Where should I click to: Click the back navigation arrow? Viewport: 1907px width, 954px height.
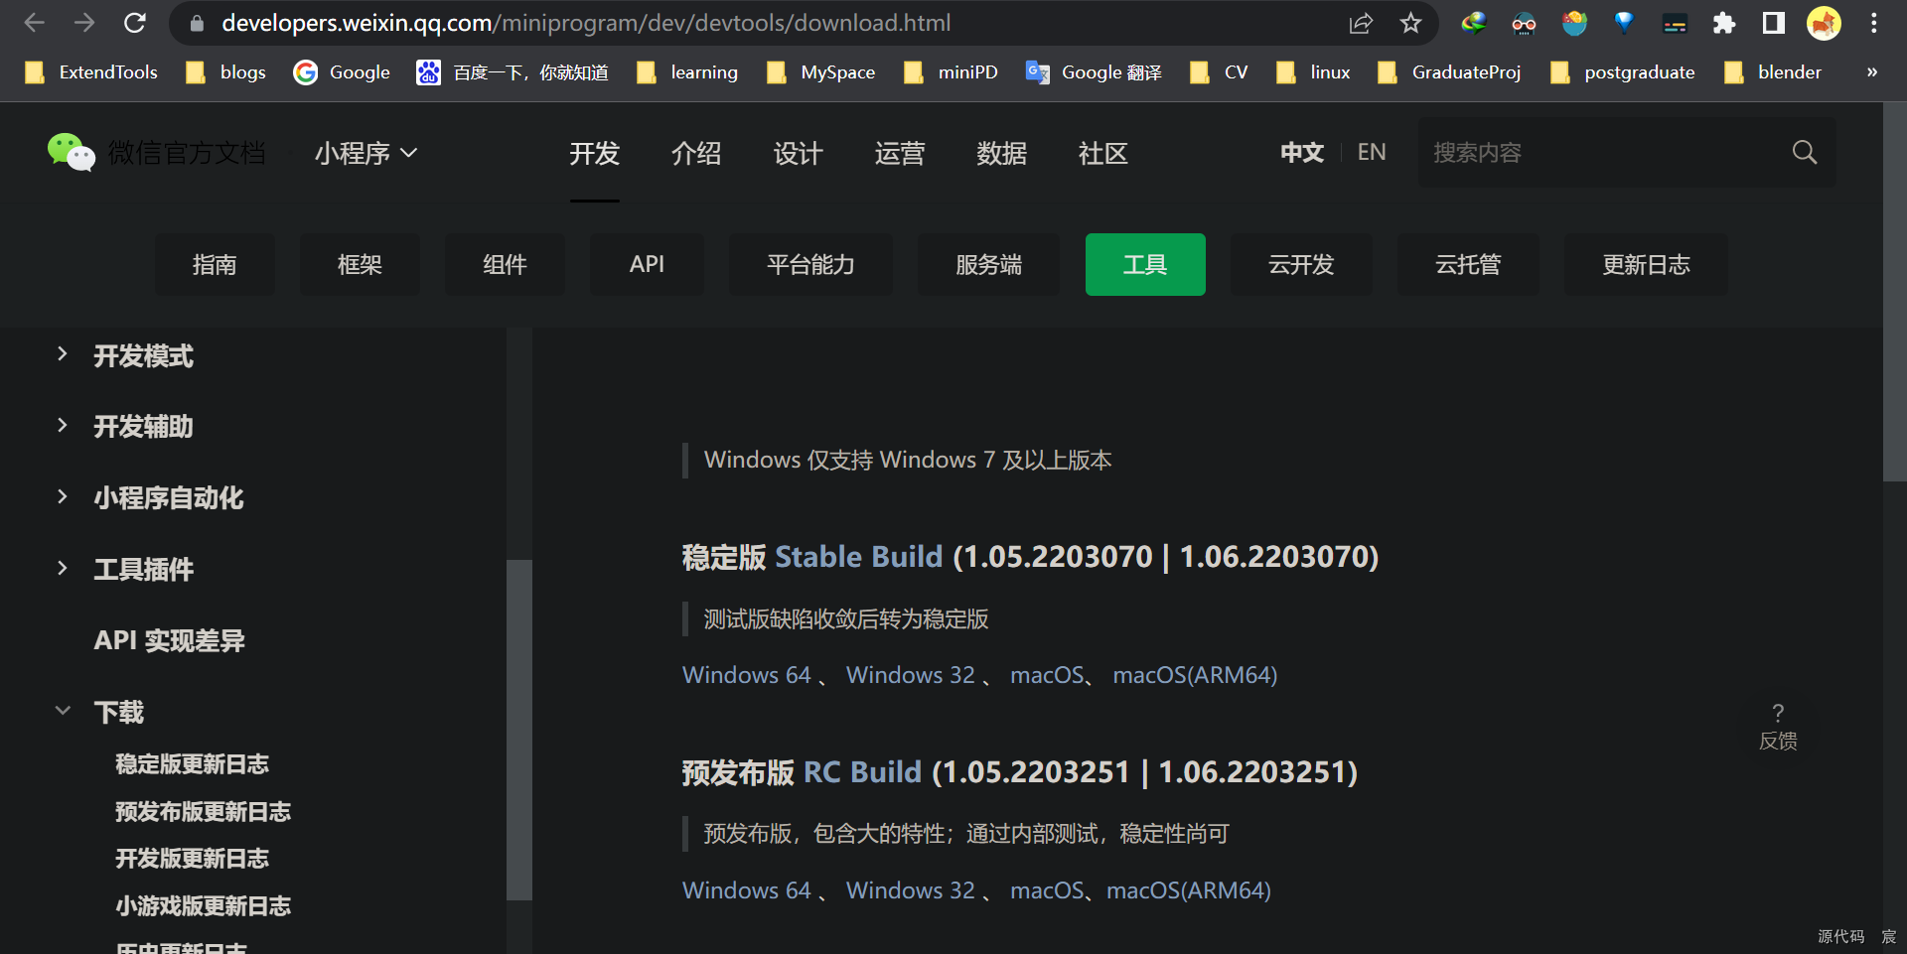point(35,23)
